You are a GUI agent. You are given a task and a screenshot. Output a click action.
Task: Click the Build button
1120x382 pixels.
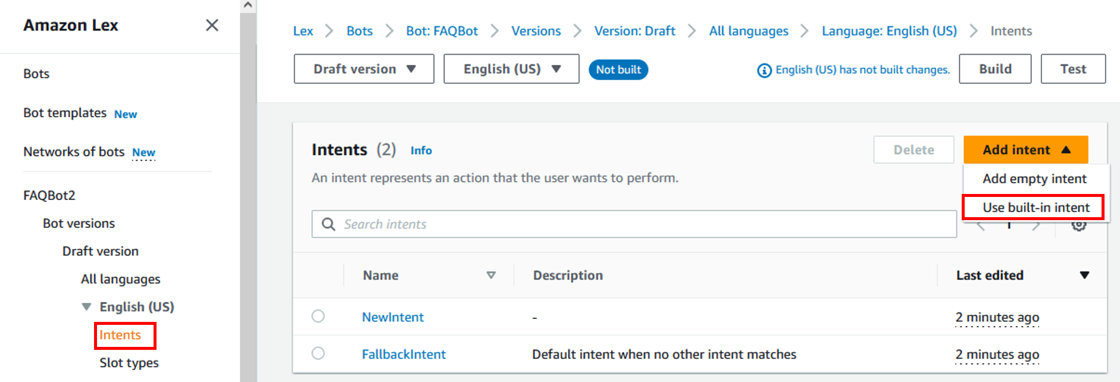point(995,69)
